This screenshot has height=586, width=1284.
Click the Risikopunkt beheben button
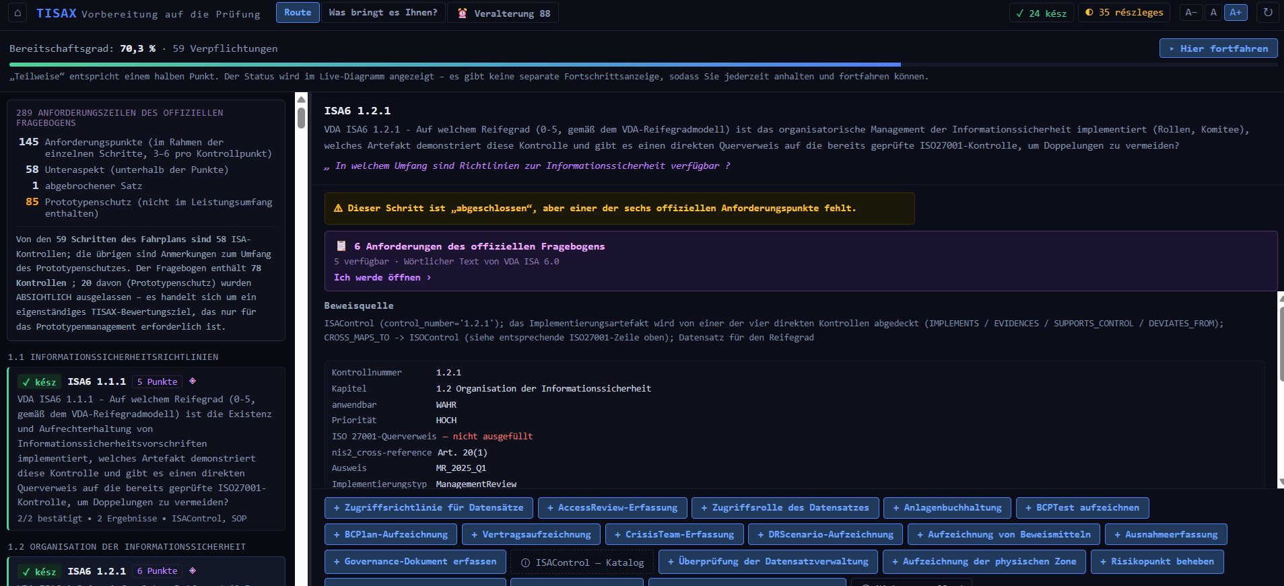click(1157, 562)
